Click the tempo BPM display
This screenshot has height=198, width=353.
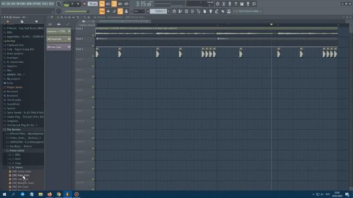[x=93, y=4]
